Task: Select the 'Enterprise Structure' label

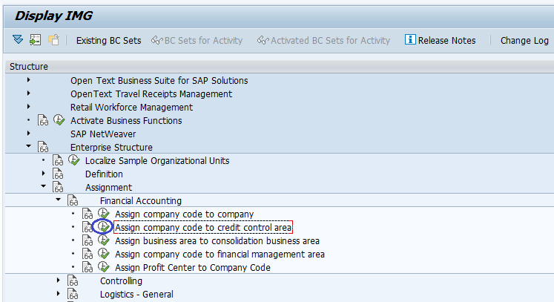Action: pos(111,148)
